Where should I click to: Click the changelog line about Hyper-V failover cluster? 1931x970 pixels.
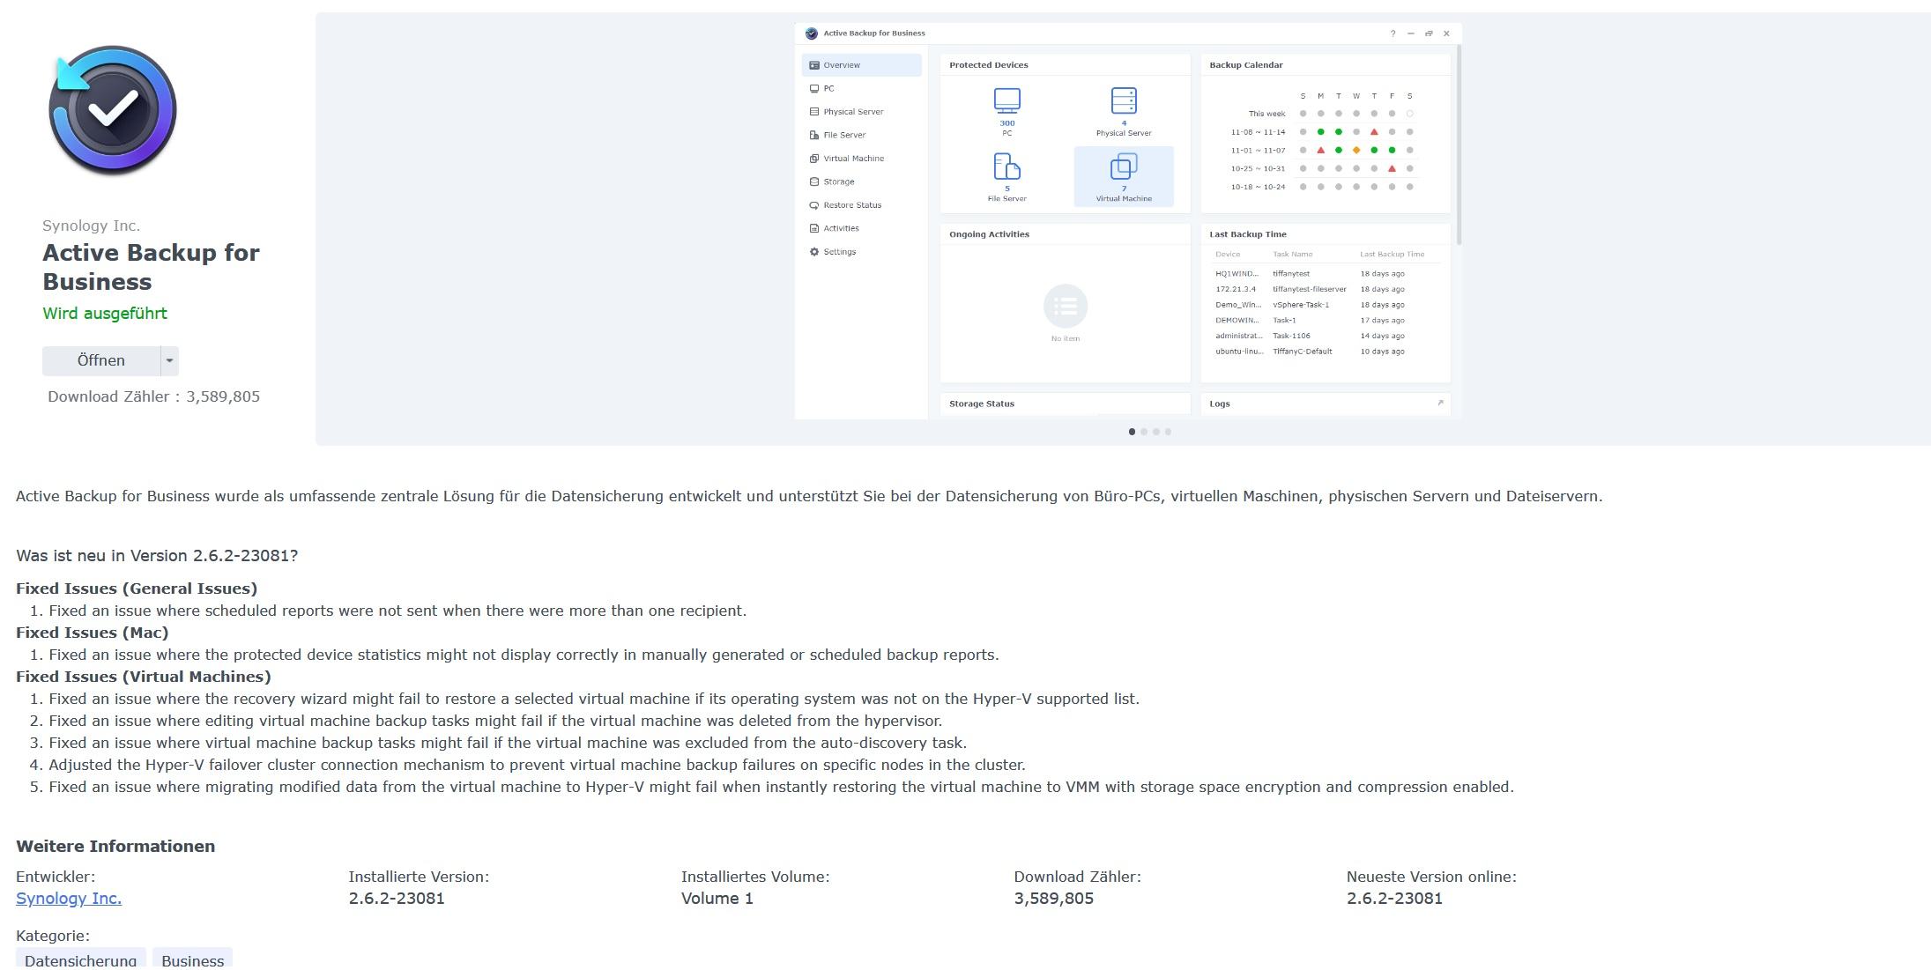pyautogui.click(x=537, y=765)
